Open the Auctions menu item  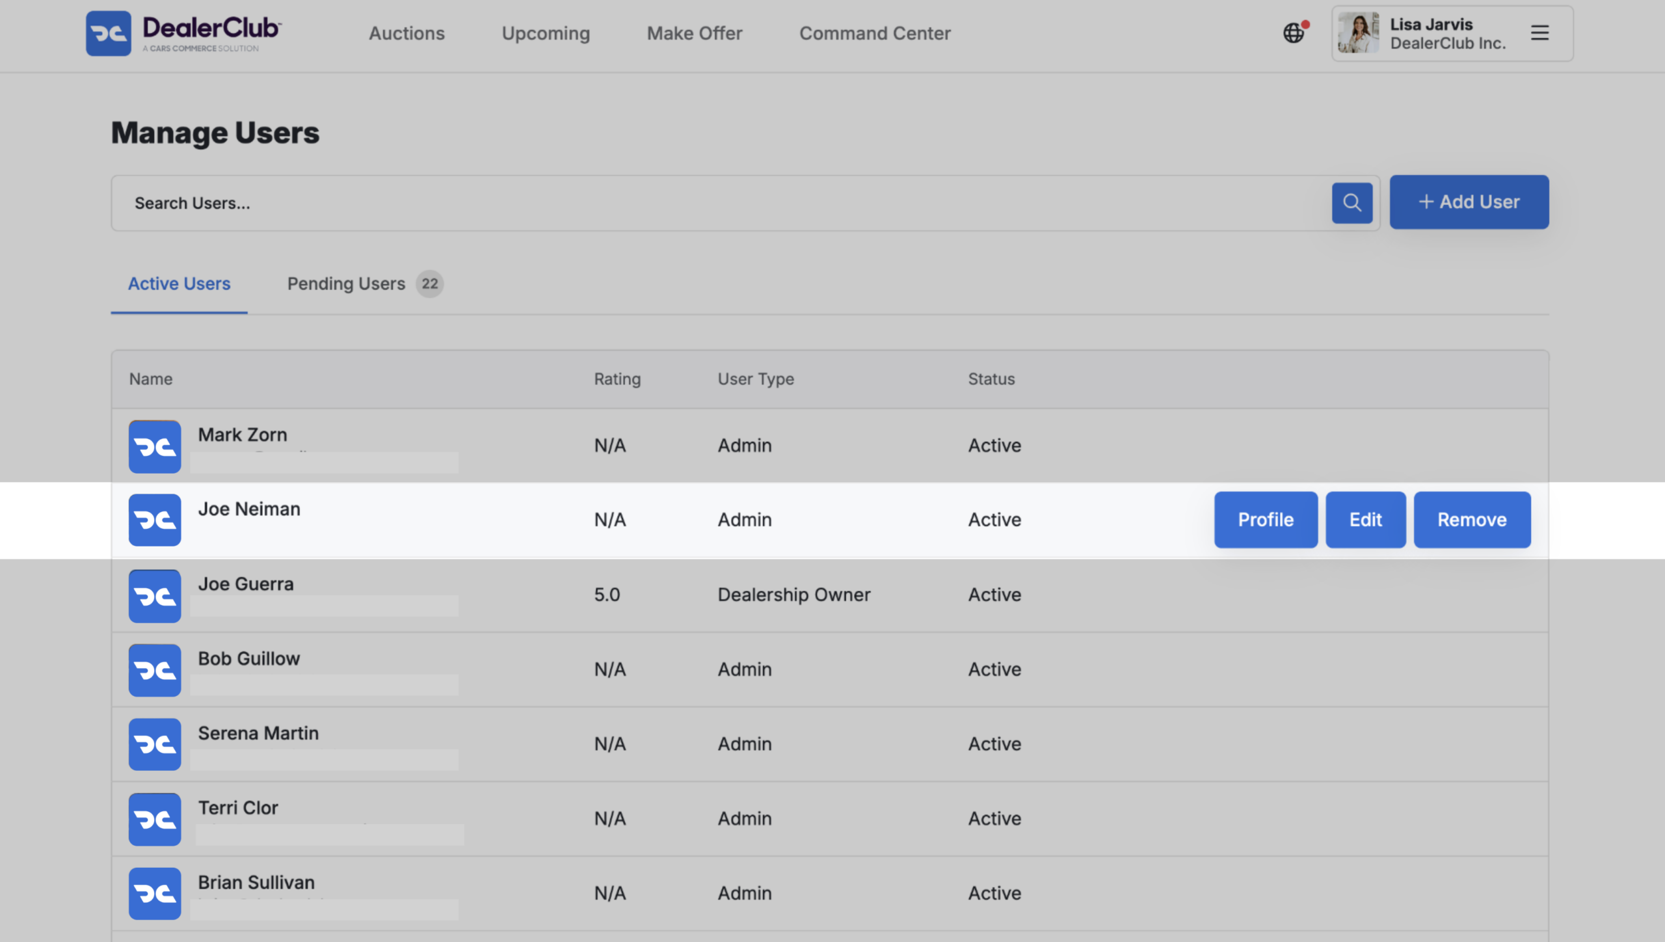click(x=406, y=33)
